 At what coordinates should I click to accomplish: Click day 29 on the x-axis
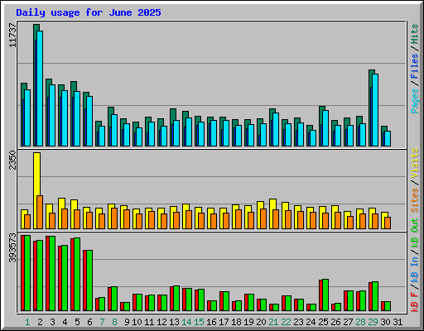coord(373,322)
